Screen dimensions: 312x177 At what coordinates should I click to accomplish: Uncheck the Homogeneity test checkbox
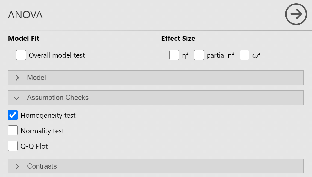click(13, 115)
